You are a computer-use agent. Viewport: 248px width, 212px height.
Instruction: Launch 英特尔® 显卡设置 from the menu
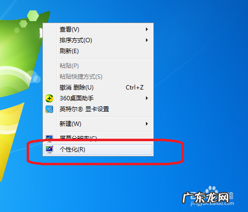pos(98,109)
